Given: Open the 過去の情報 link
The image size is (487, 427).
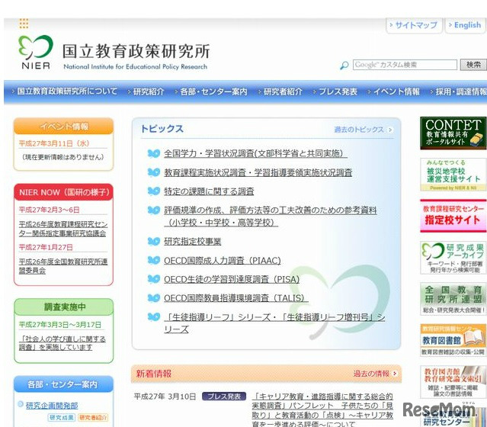Looking at the screenshot, I should (x=371, y=374).
